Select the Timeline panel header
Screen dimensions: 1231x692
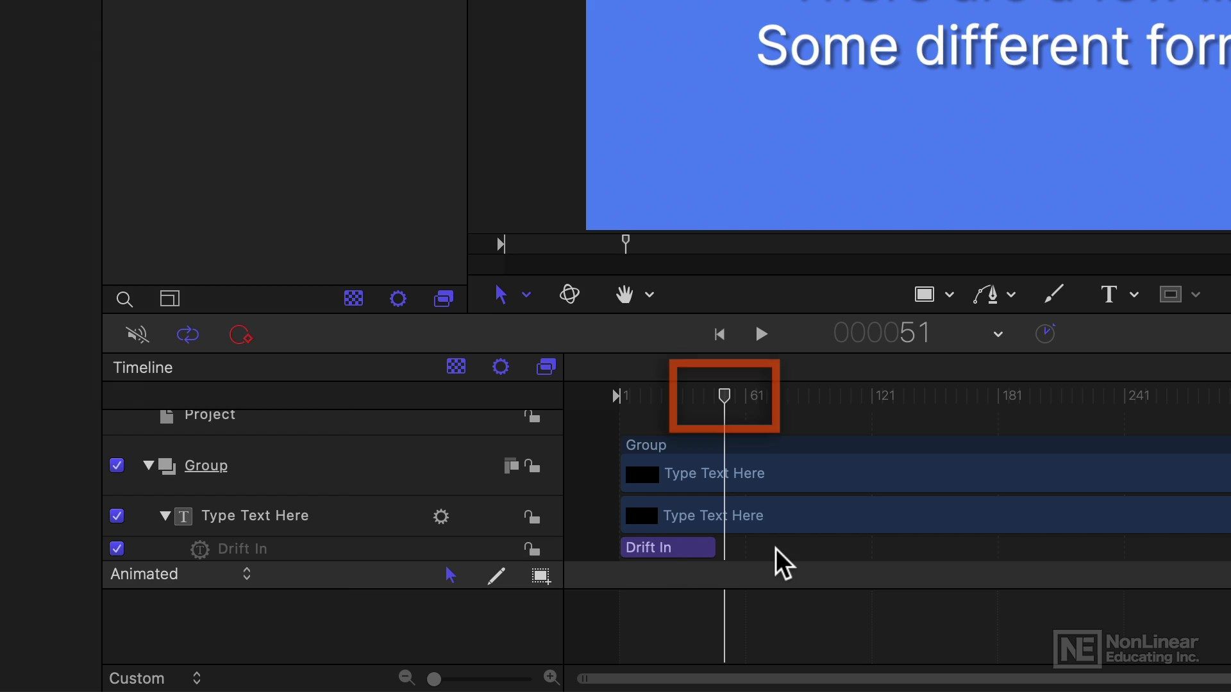click(x=143, y=367)
